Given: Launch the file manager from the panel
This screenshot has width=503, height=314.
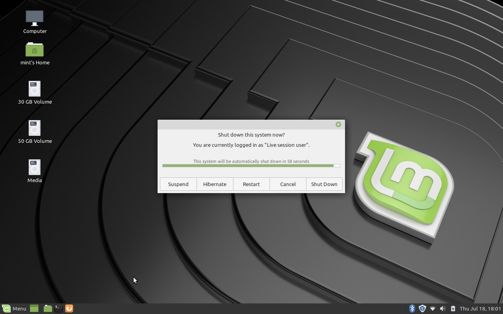Looking at the screenshot, I should pyautogui.click(x=48, y=309).
